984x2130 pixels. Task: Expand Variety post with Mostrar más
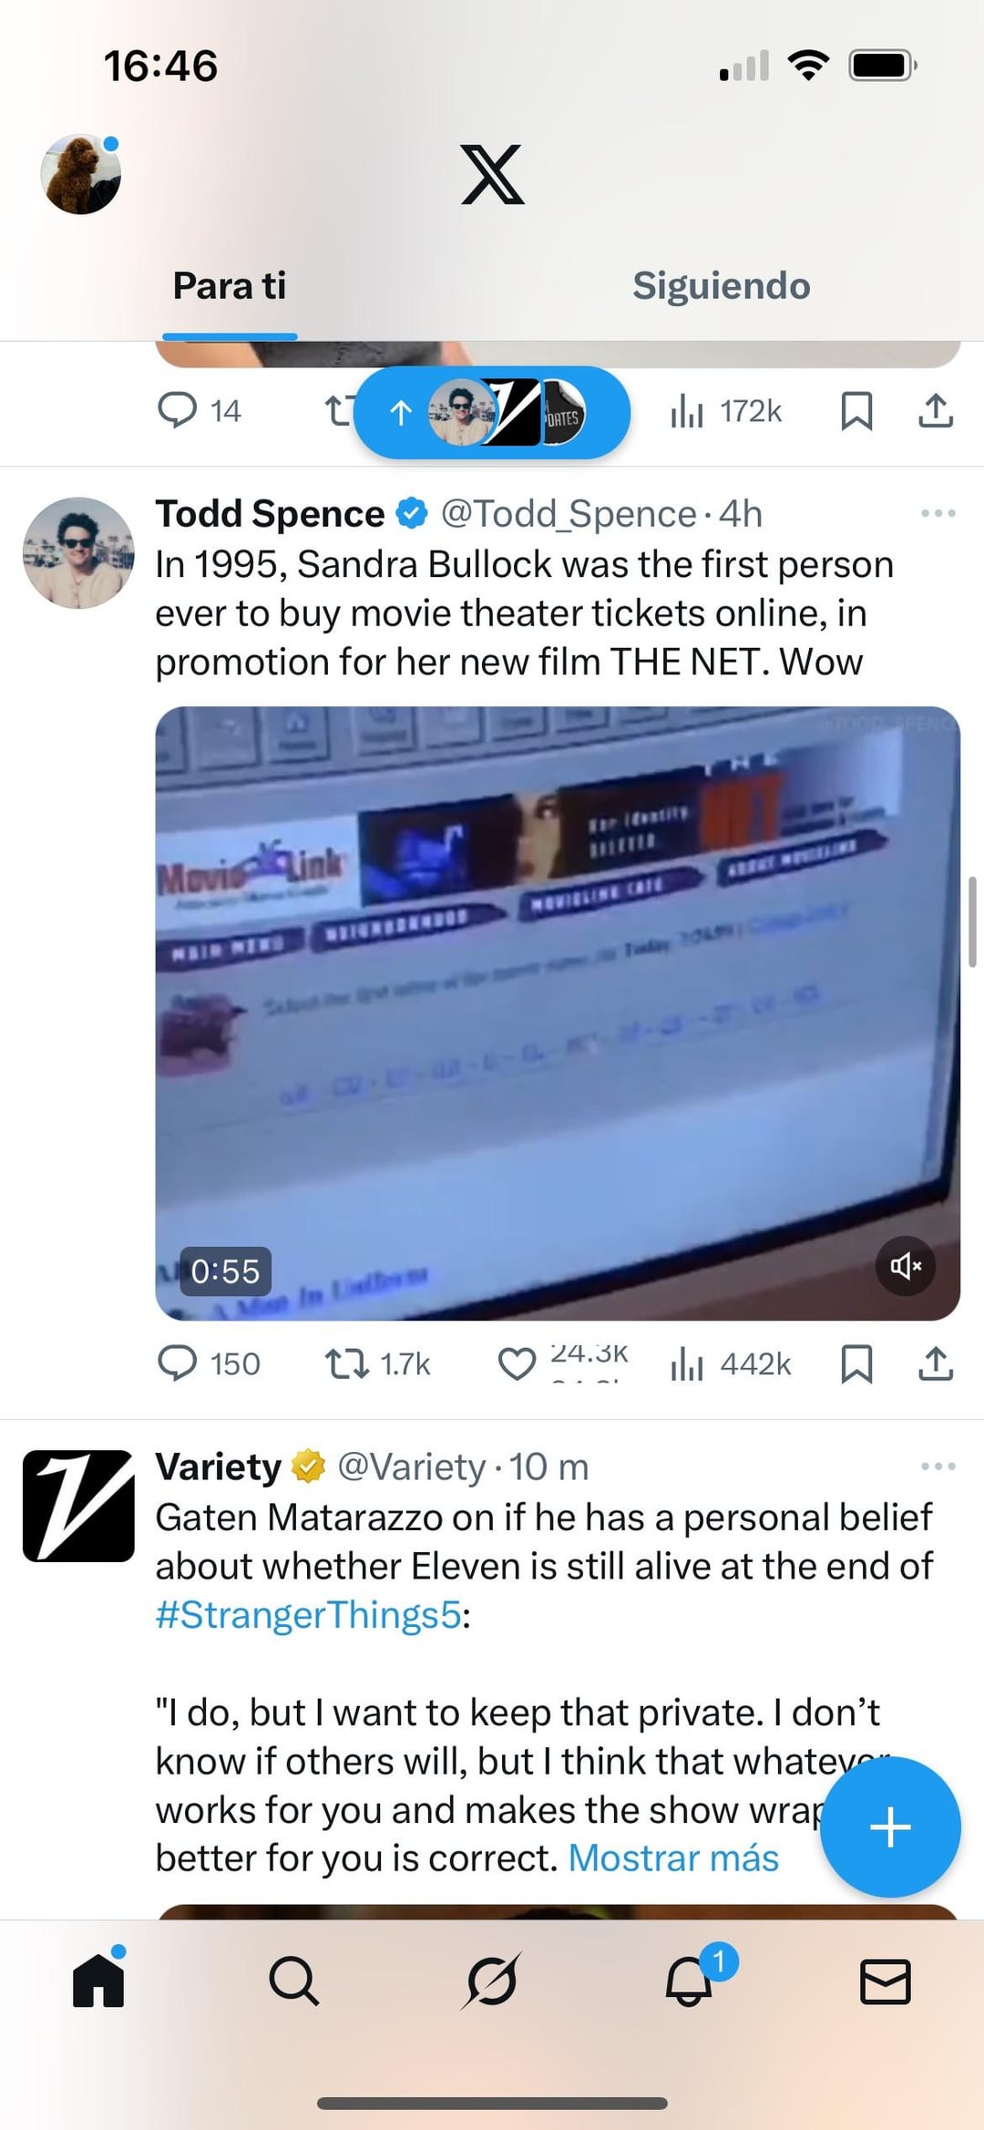pyautogui.click(x=673, y=1857)
